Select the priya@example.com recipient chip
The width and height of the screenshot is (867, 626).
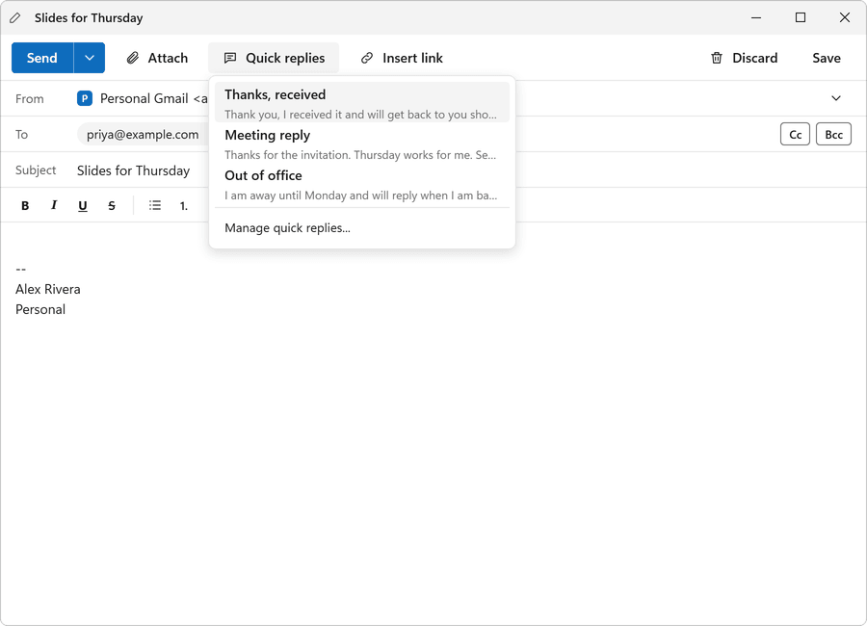tap(143, 135)
